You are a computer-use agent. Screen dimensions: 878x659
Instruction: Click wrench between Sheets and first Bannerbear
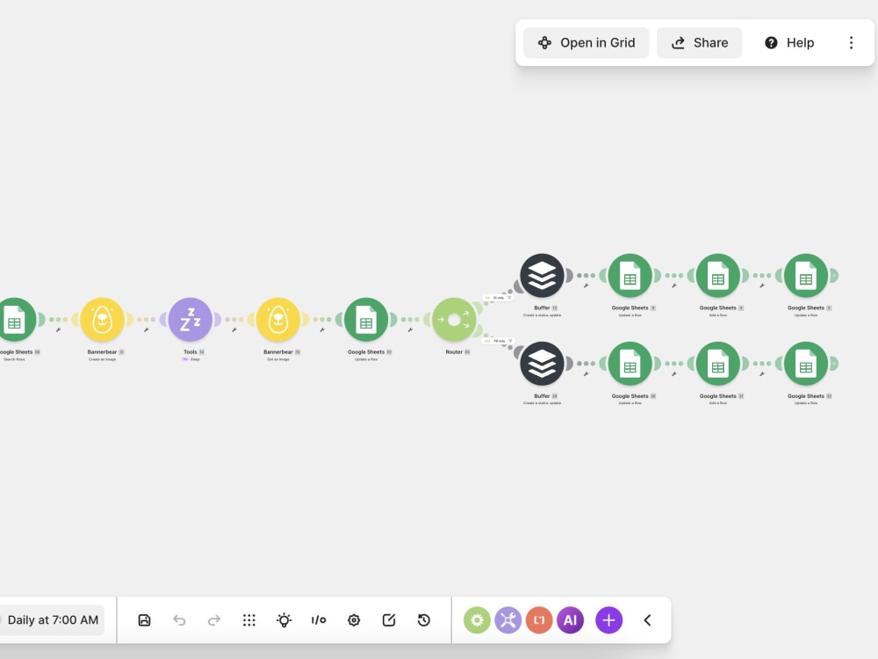[58, 330]
